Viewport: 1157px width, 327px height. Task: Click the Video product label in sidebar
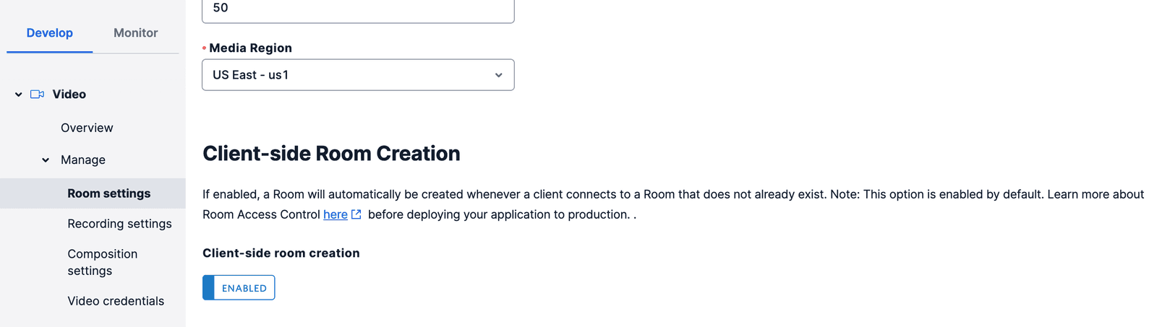69,95
